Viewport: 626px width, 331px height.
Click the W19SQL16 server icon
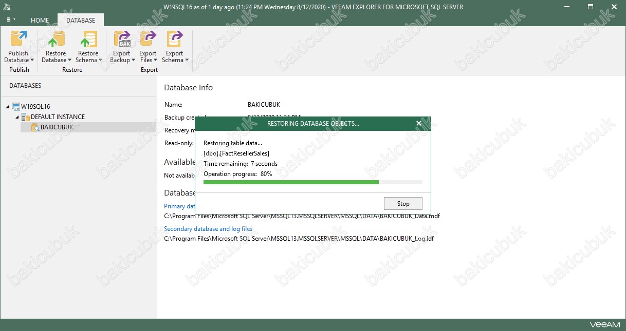click(16, 107)
